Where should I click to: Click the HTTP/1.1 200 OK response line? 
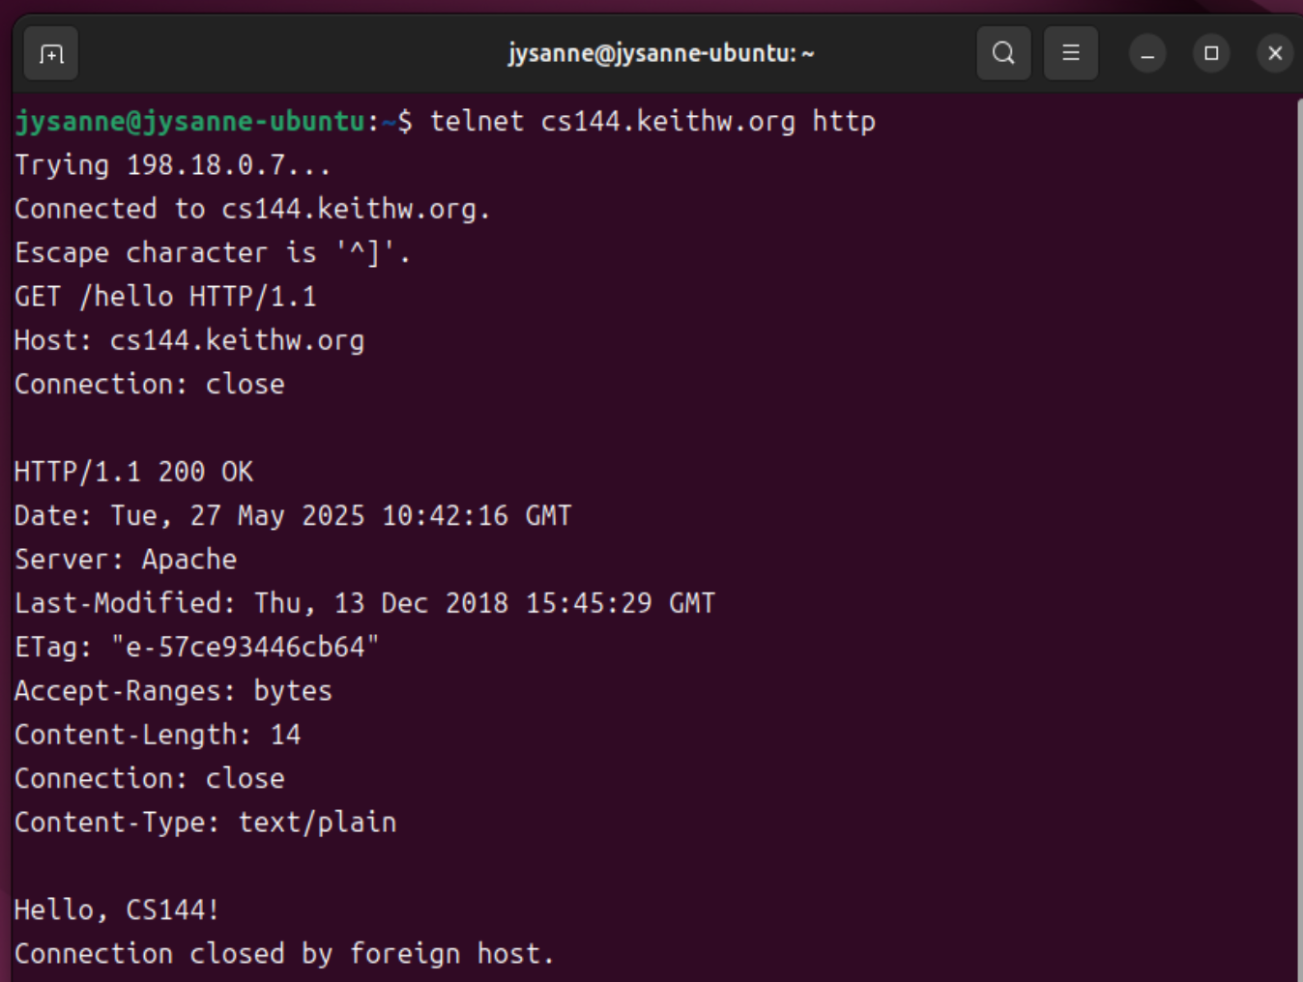[x=133, y=472]
